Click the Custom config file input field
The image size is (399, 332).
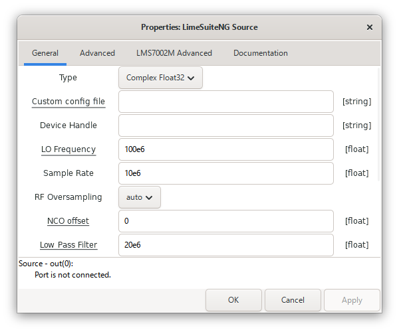click(225, 102)
